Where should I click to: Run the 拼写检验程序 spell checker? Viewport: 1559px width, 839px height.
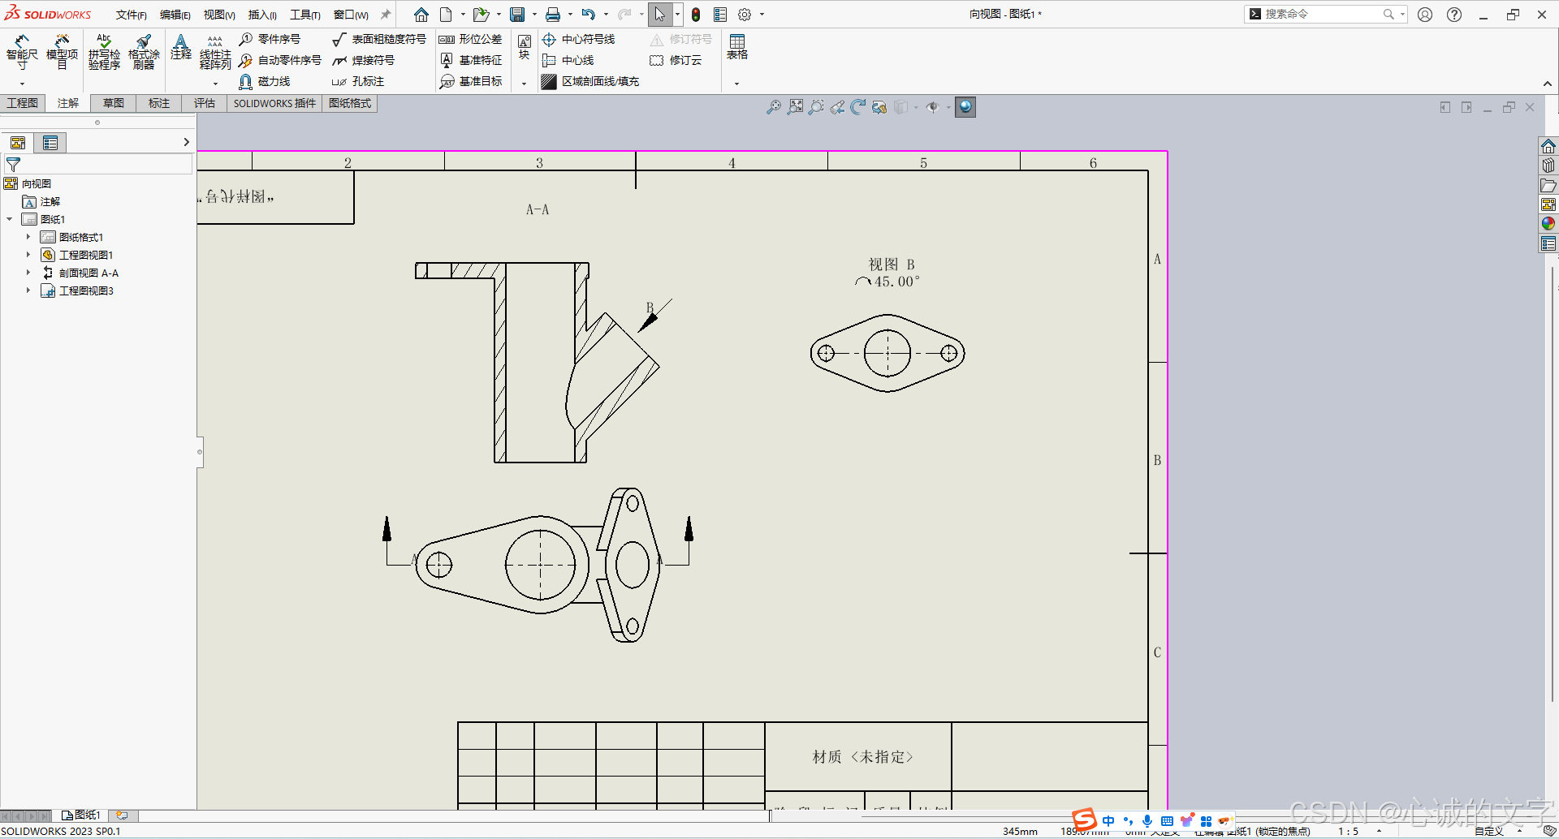click(x=104, y=50)
